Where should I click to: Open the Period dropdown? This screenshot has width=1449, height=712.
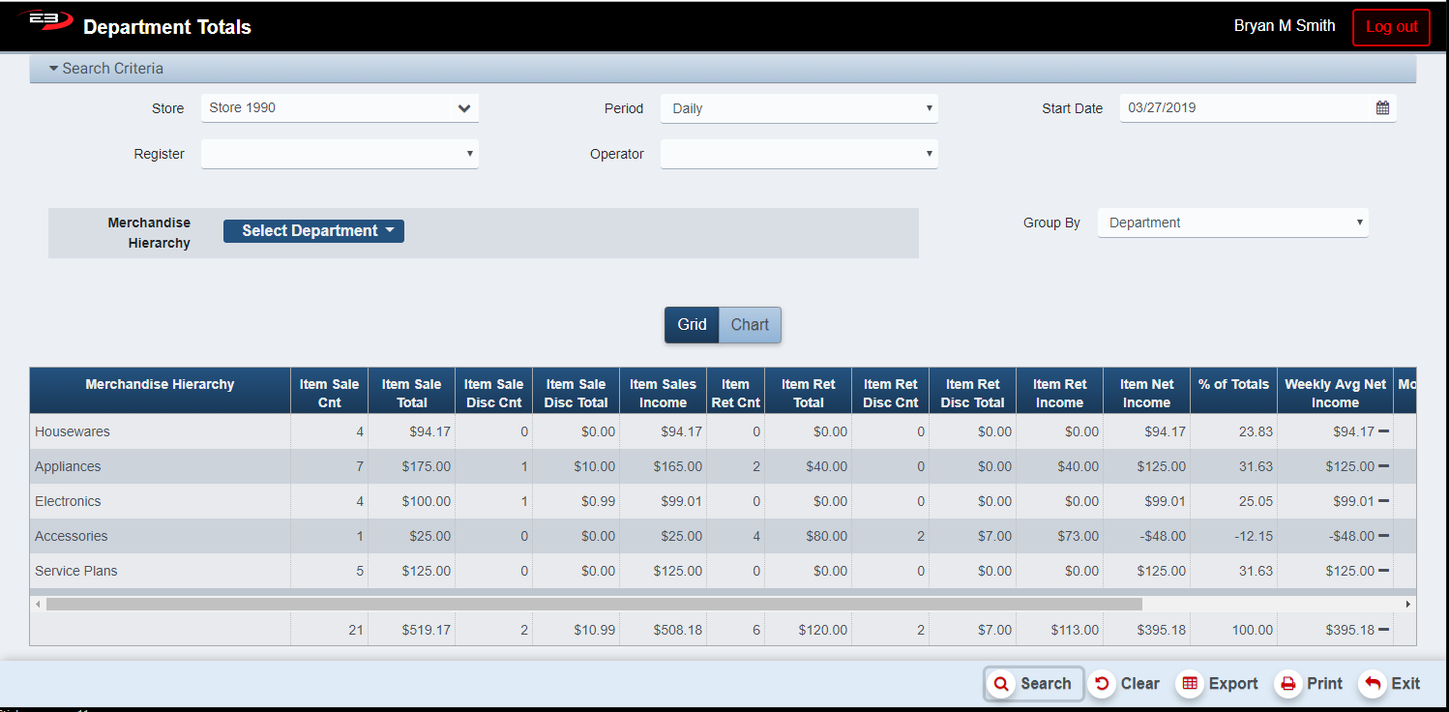coord(799,108)
